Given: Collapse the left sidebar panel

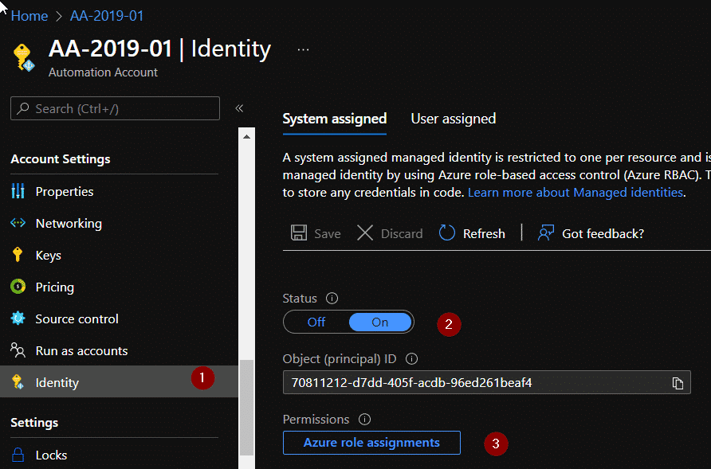Looking at the screenshot, I should [238, 107].
